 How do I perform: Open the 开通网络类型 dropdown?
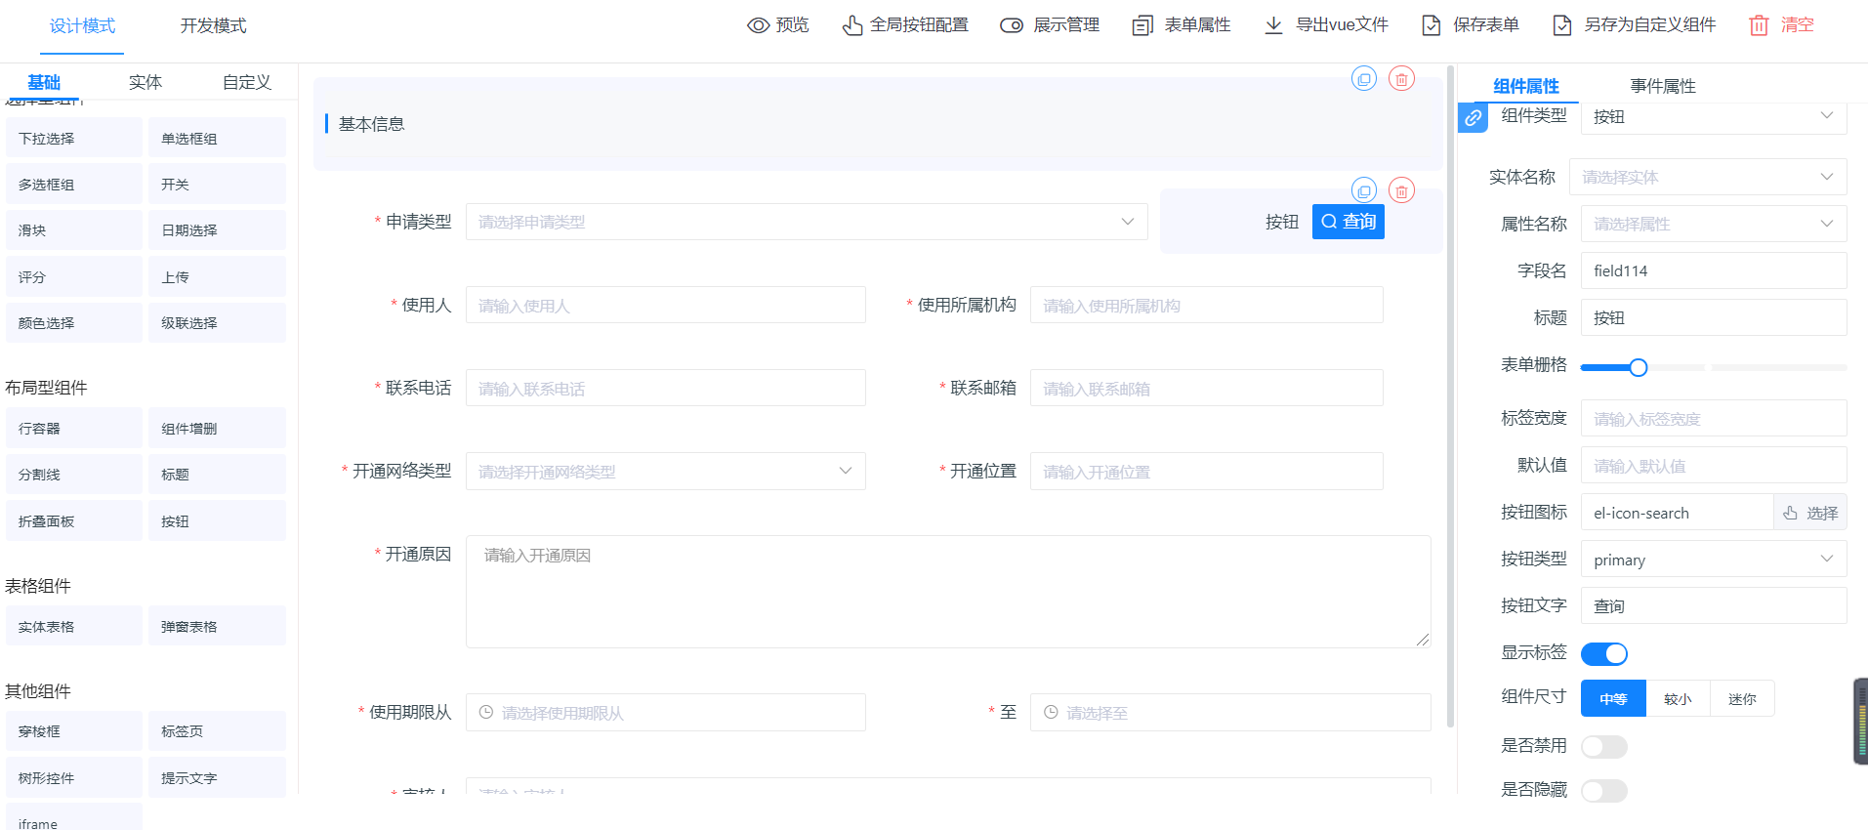pyautogui.click(x=666, y=472)
